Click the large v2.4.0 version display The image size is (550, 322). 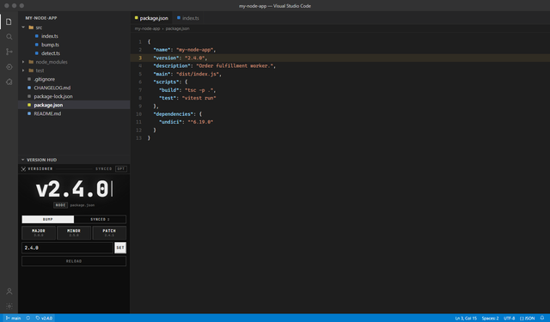(x=72, y=189)
